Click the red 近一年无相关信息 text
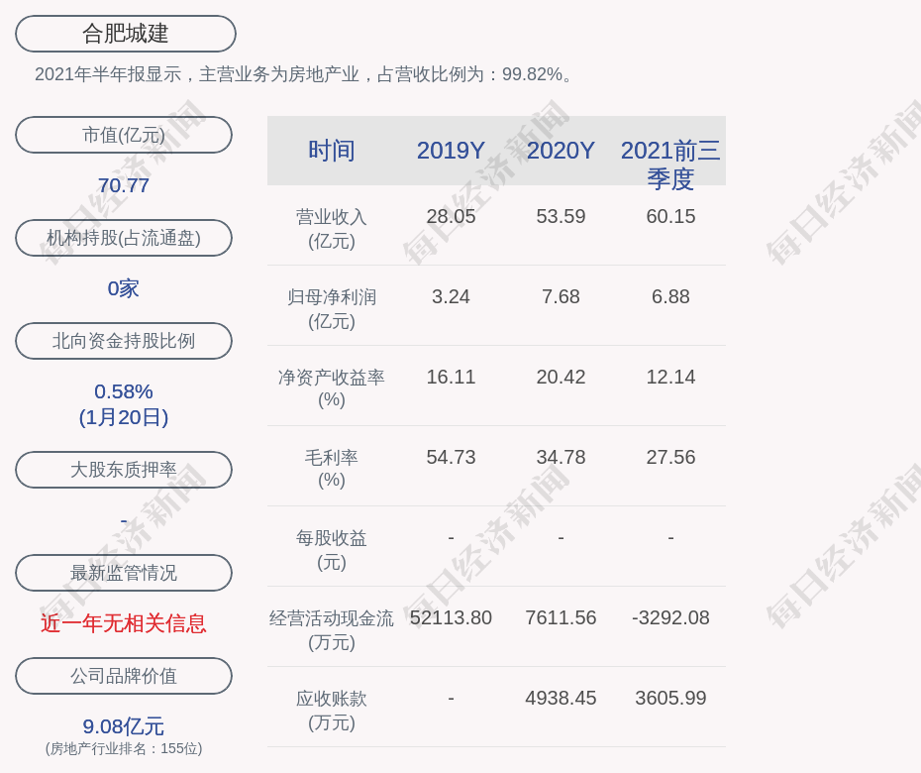 point(124,623)
